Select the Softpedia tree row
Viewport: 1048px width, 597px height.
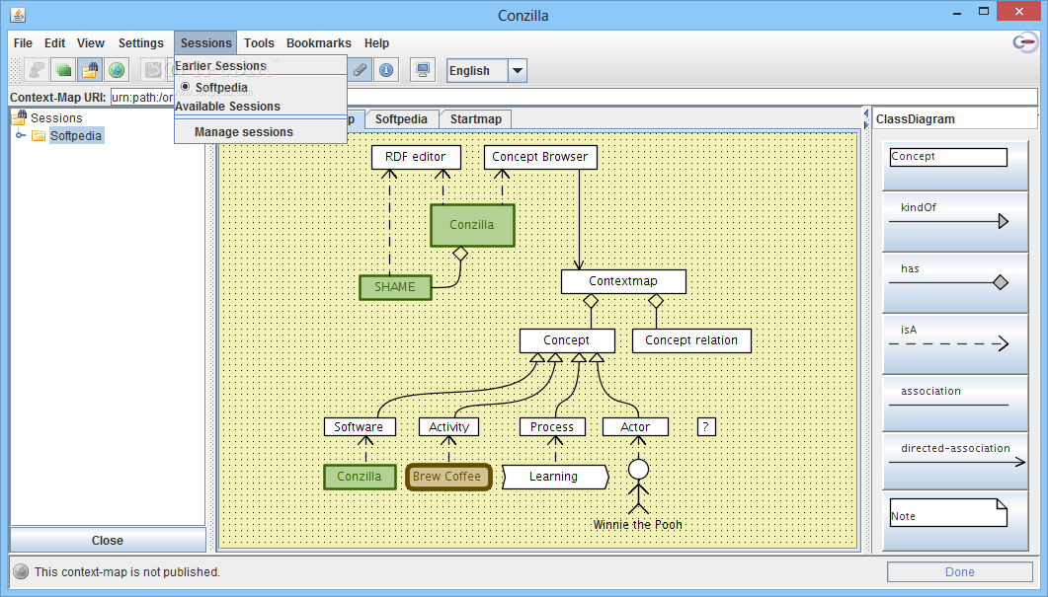[76, 135]
